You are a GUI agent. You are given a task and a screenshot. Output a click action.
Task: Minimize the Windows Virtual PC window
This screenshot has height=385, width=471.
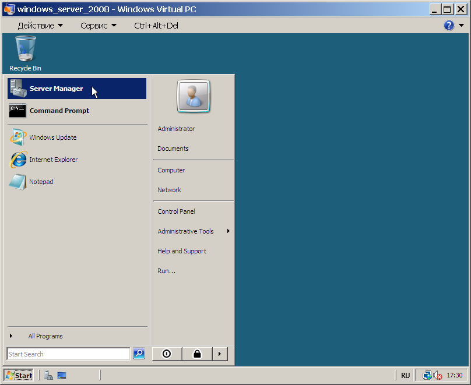coord(434,9)
